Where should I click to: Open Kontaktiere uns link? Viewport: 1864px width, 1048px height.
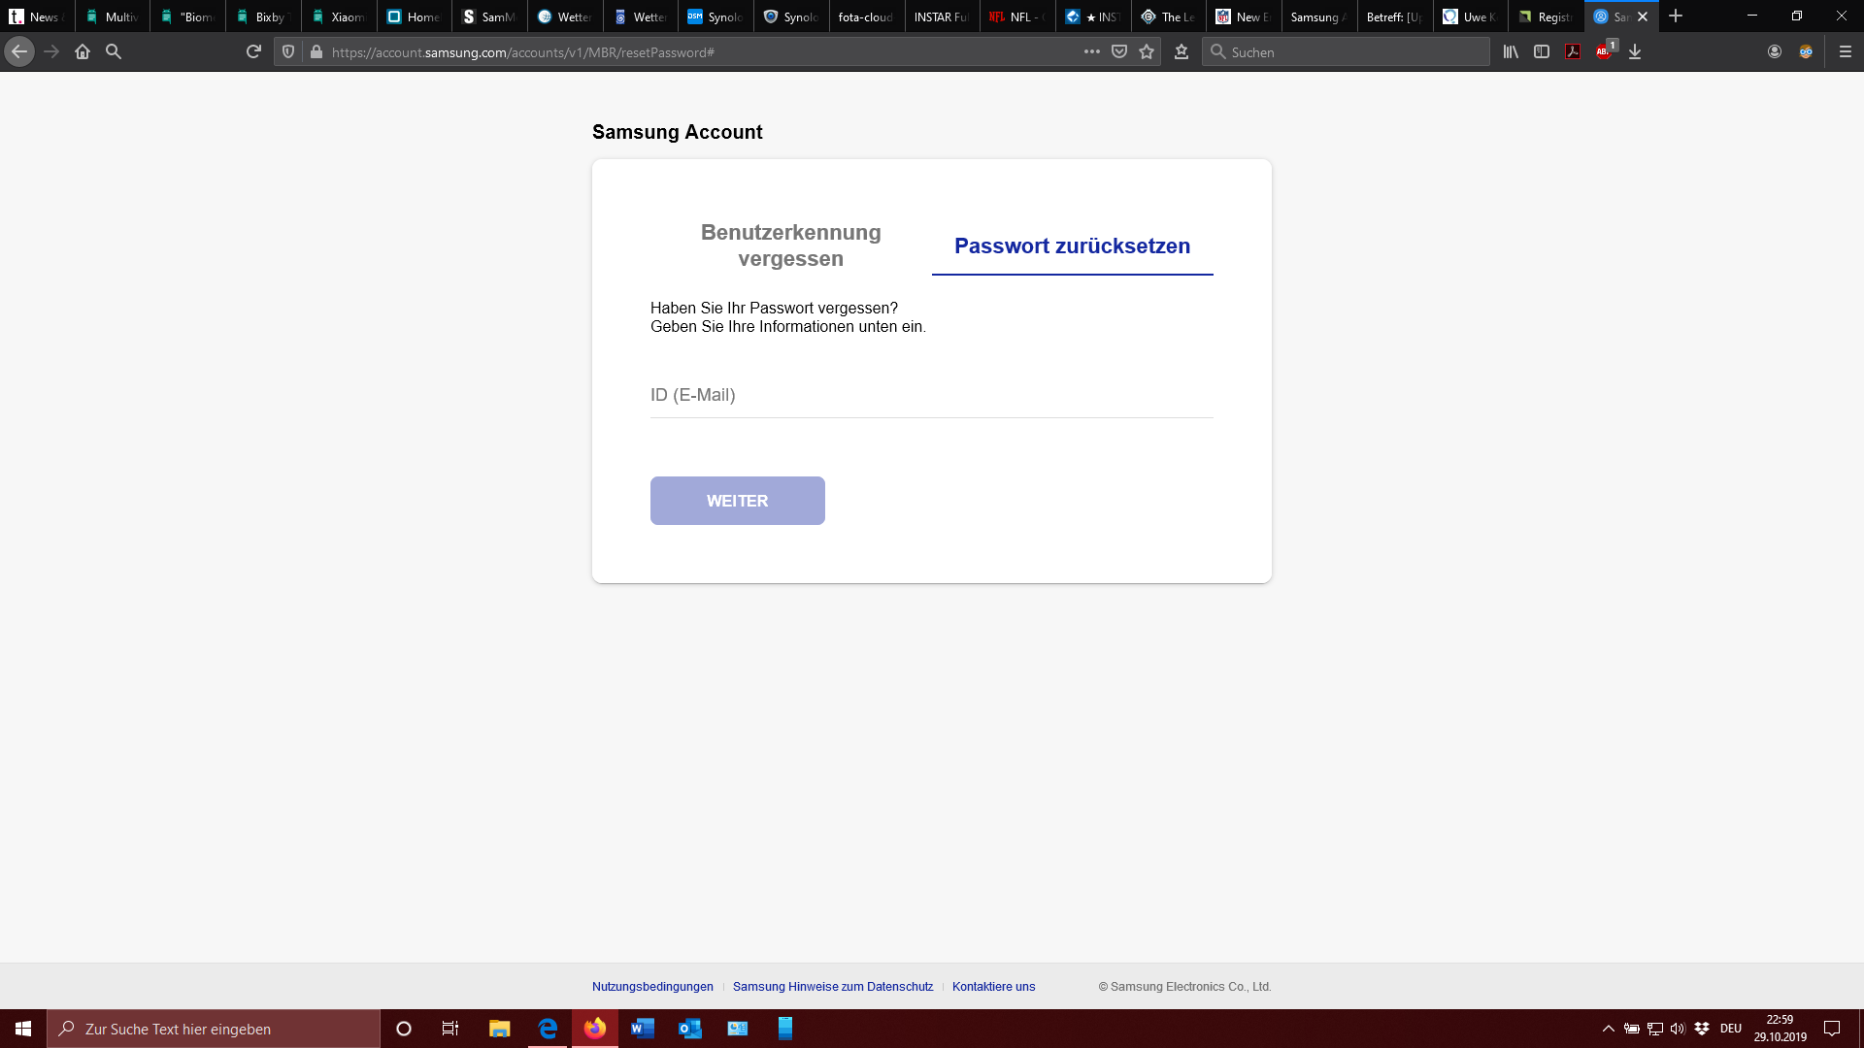tap(994, 987)
